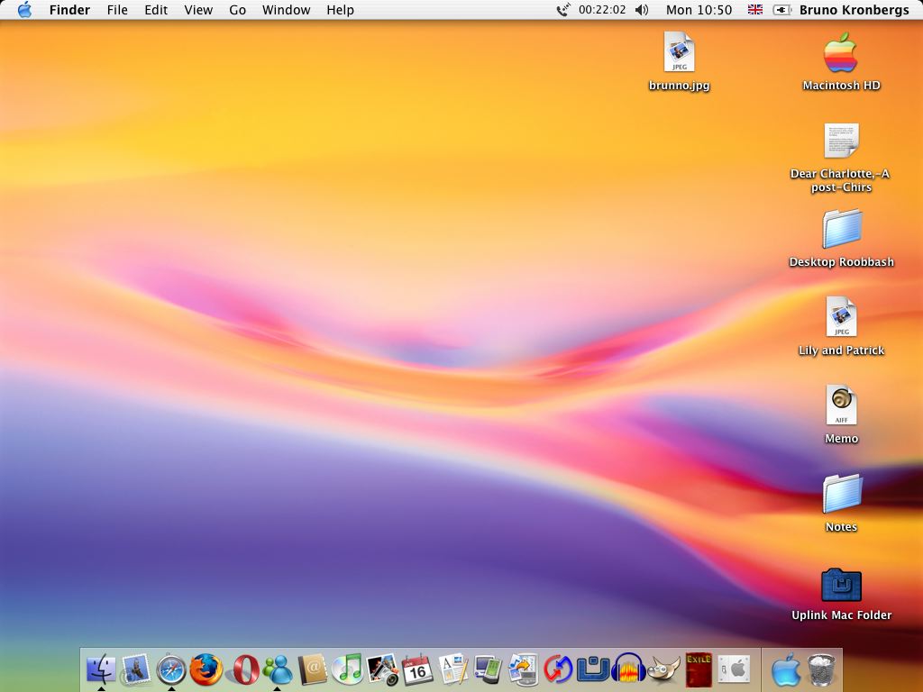Open the volume control in menu bar

coord(642,10)
